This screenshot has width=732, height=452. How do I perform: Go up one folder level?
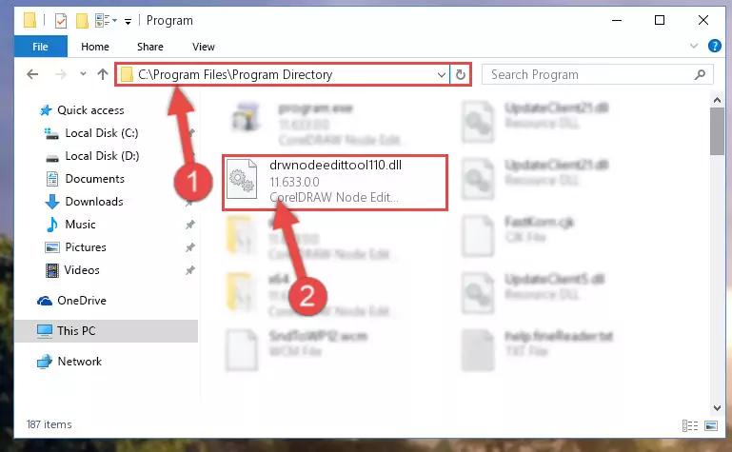click(103, 74)
